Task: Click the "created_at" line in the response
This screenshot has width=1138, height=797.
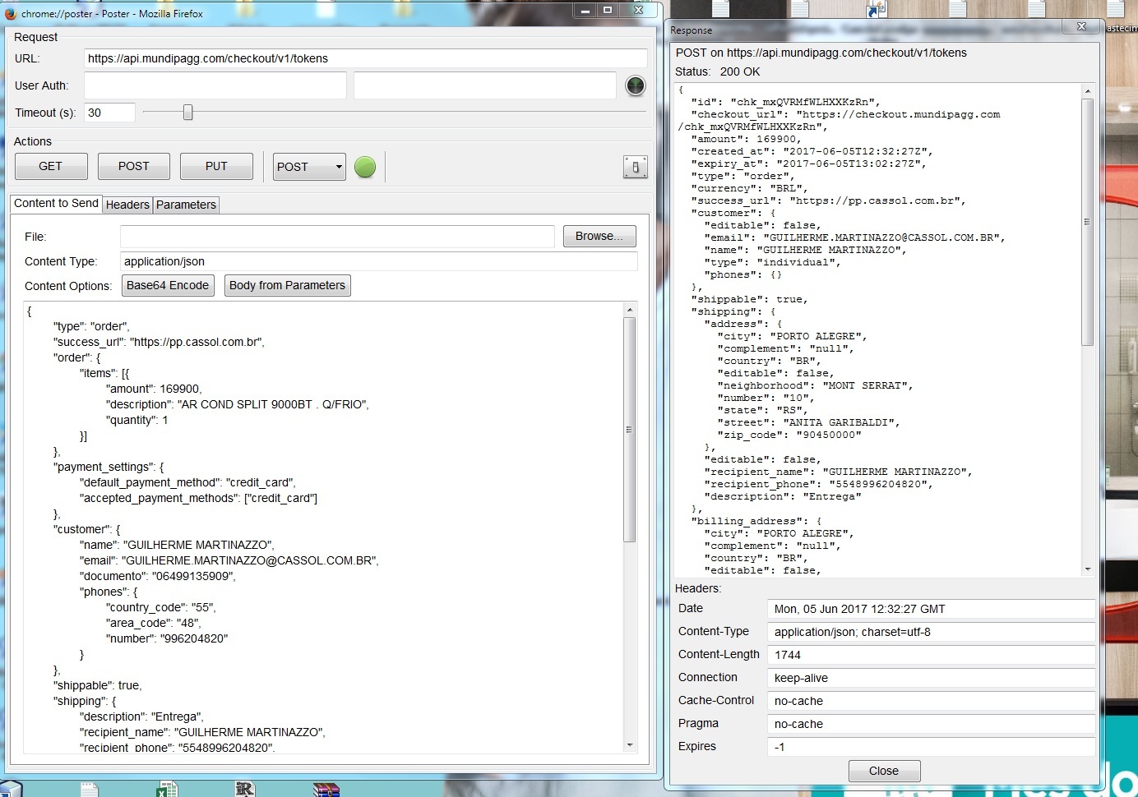Action: (812, 151)
